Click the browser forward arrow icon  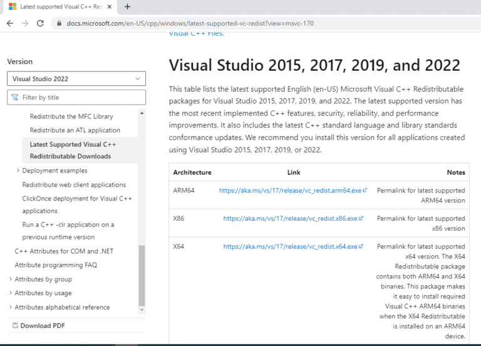click(x=25, y=23)
